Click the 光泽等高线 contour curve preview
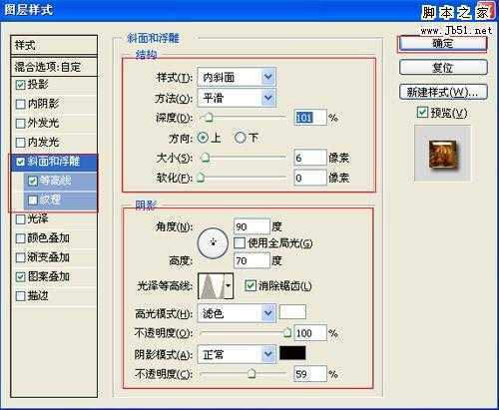Screen dimensions: 499x410 point(212,286)
